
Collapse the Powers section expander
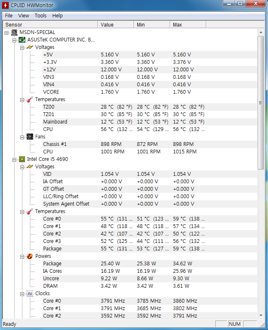pos(22,256)
